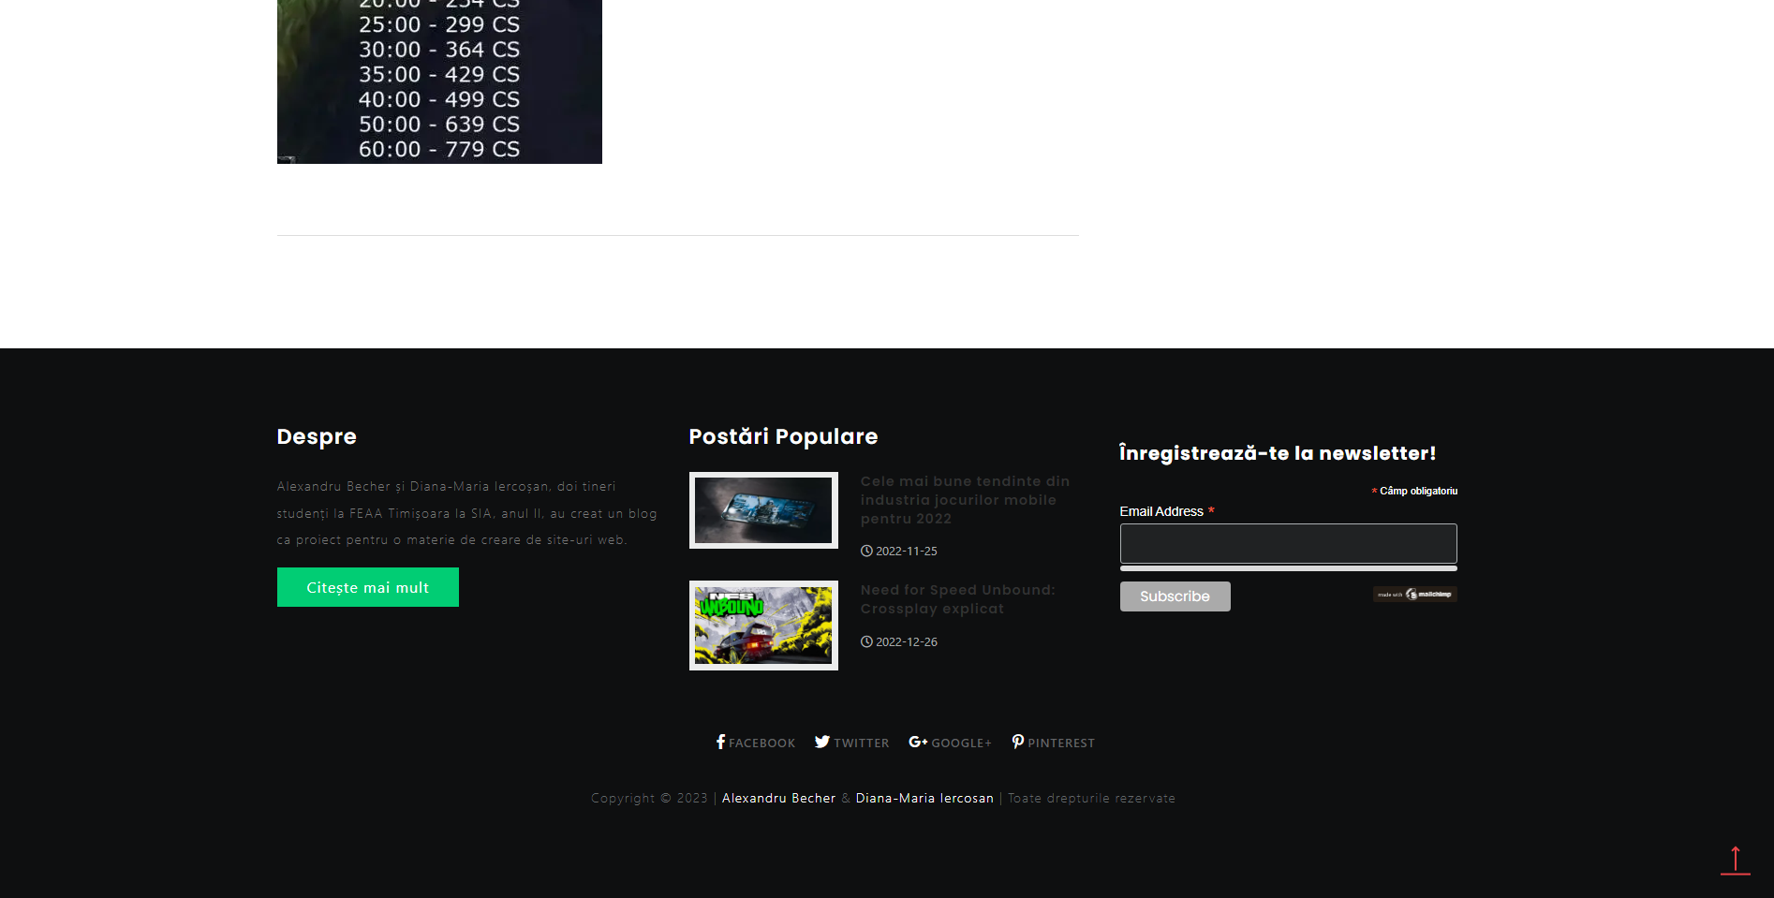1774x898 pixels.
Task: Open the mobile gaming trends post thumbnail
Action: tap(763, 510)
